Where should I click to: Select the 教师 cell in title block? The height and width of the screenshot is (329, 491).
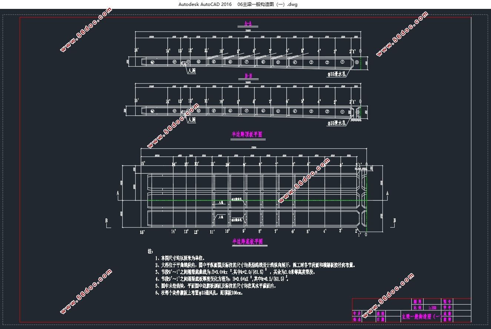[447, 319]
